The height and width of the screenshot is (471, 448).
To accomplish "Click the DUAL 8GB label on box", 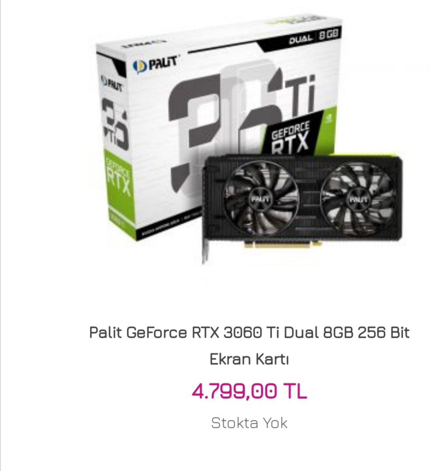I will [x=314, y=35].
